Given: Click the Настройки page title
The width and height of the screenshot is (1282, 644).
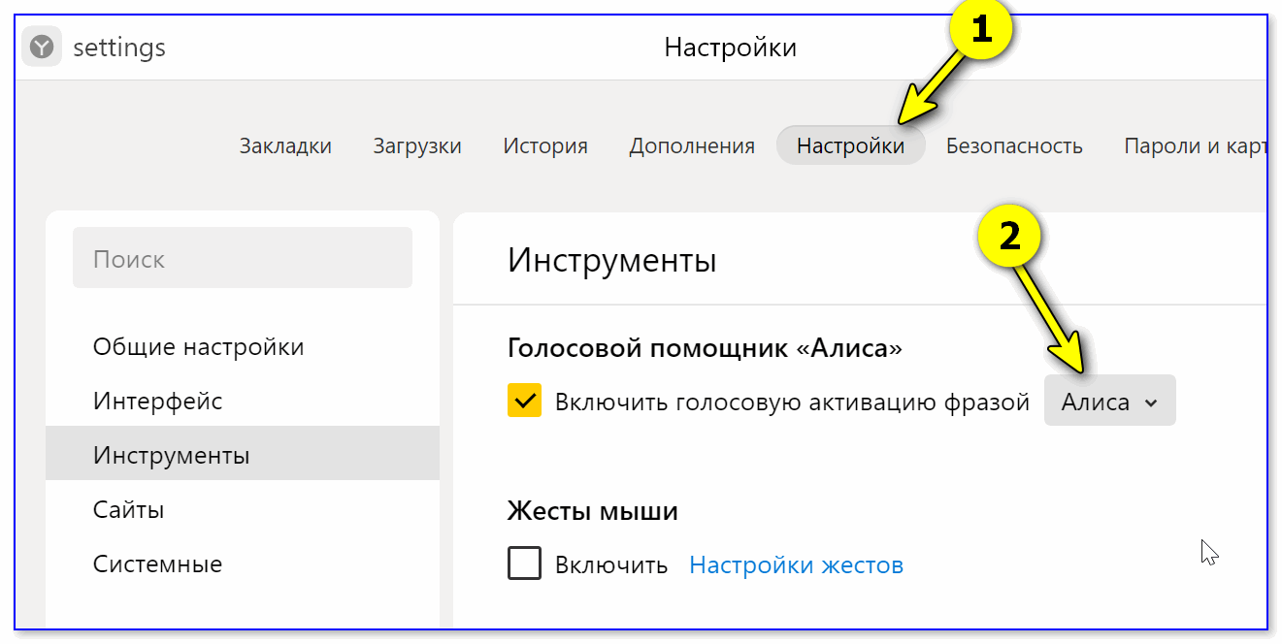Looking at the screenshot, I should click(730, 47).
